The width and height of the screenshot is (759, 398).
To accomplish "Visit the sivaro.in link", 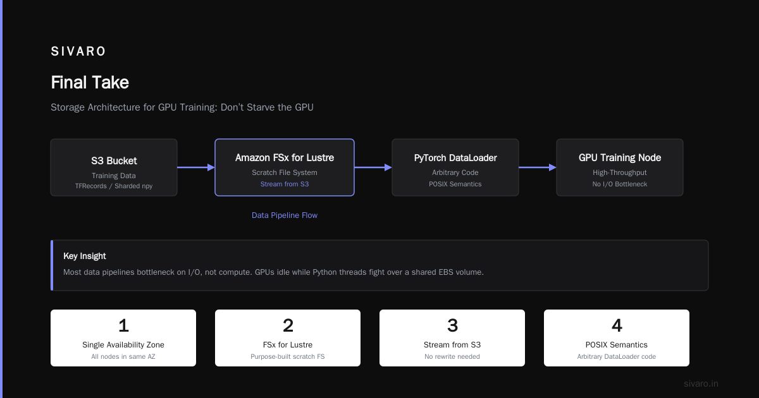I will coord(701,383).
